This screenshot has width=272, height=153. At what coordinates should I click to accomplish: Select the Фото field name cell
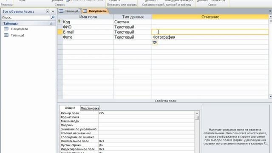88,37
